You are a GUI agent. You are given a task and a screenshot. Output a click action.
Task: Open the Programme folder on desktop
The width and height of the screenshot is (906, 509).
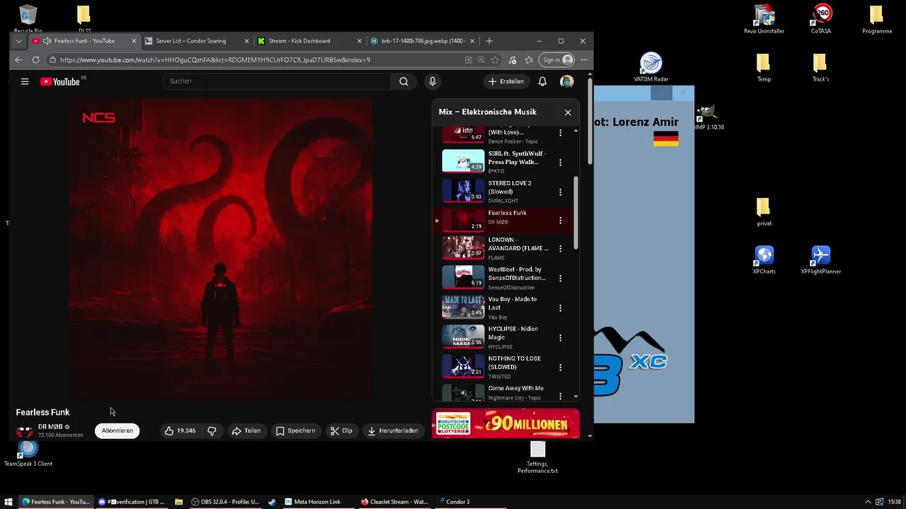coord(877,19)
